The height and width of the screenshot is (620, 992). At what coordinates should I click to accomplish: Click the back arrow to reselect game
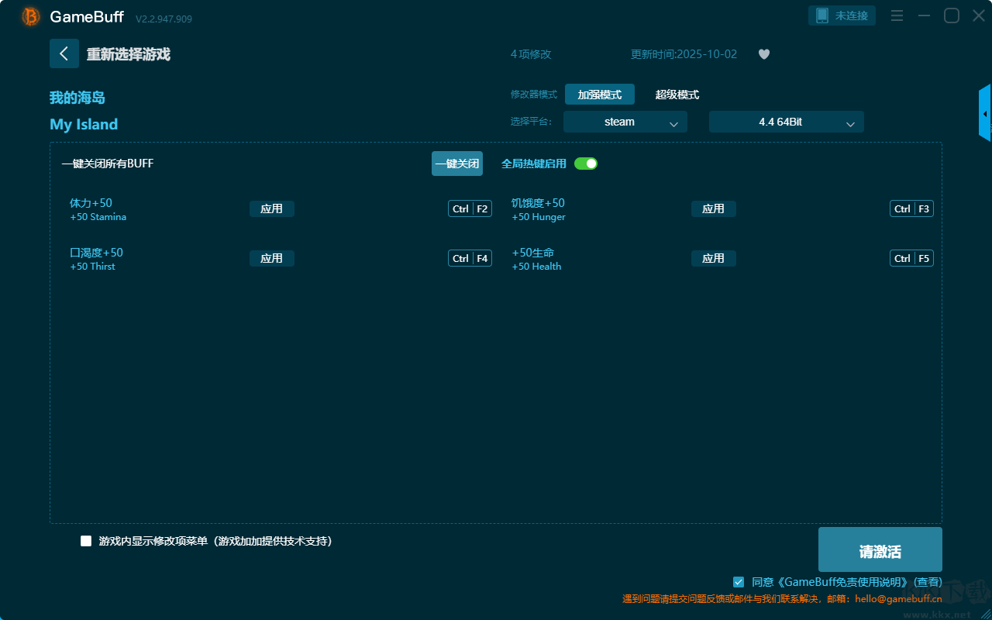click(64, 53)
